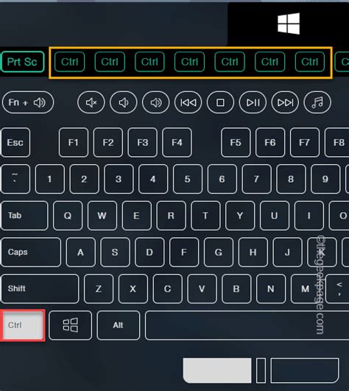Viewport: 349px width, 391px height.
Task: Click the C key
Action: [168, 289]
